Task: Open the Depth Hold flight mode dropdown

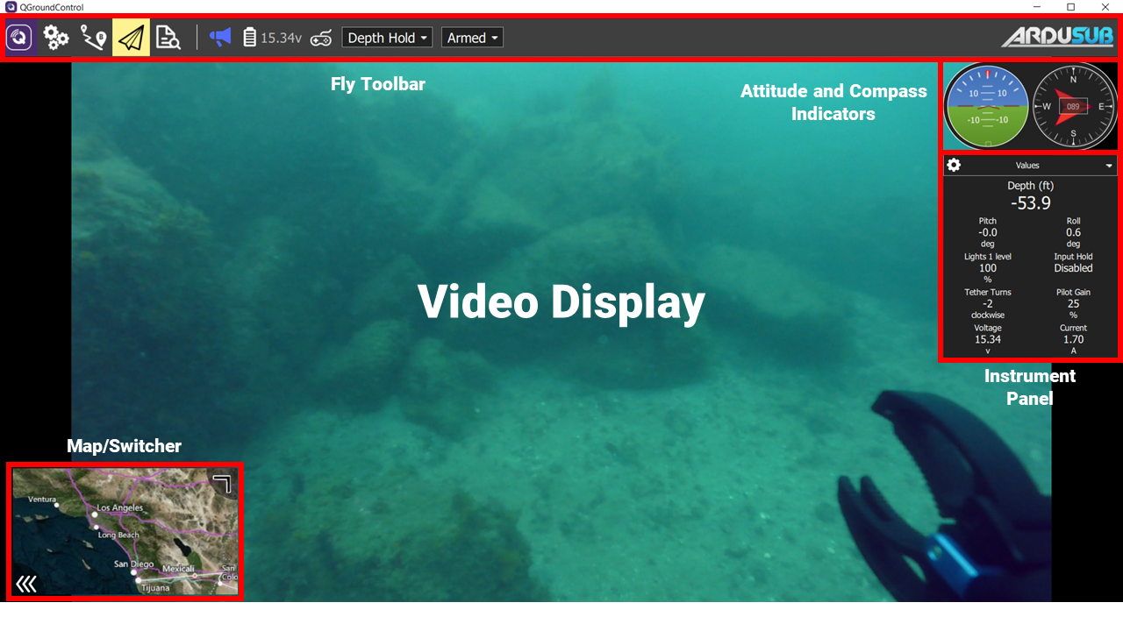Action: coord(387,38)
